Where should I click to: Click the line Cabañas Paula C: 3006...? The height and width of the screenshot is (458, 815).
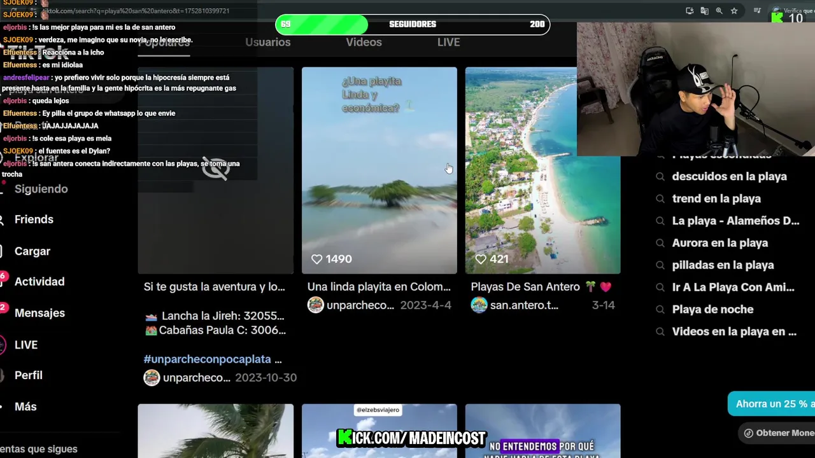coord(215,330)
